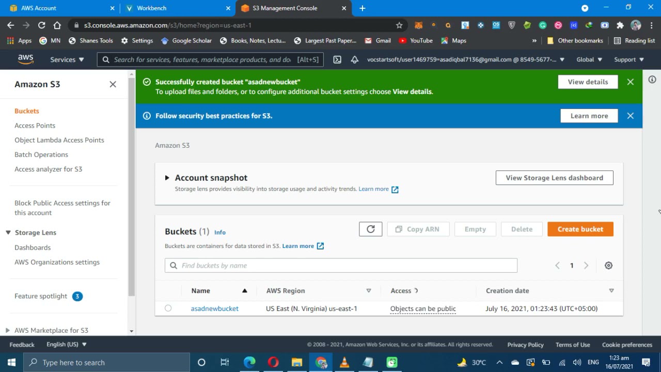Launch Microsoft Edge from the taskbar
The width and height of the screenshot is (661, 372).
point(249,362)
